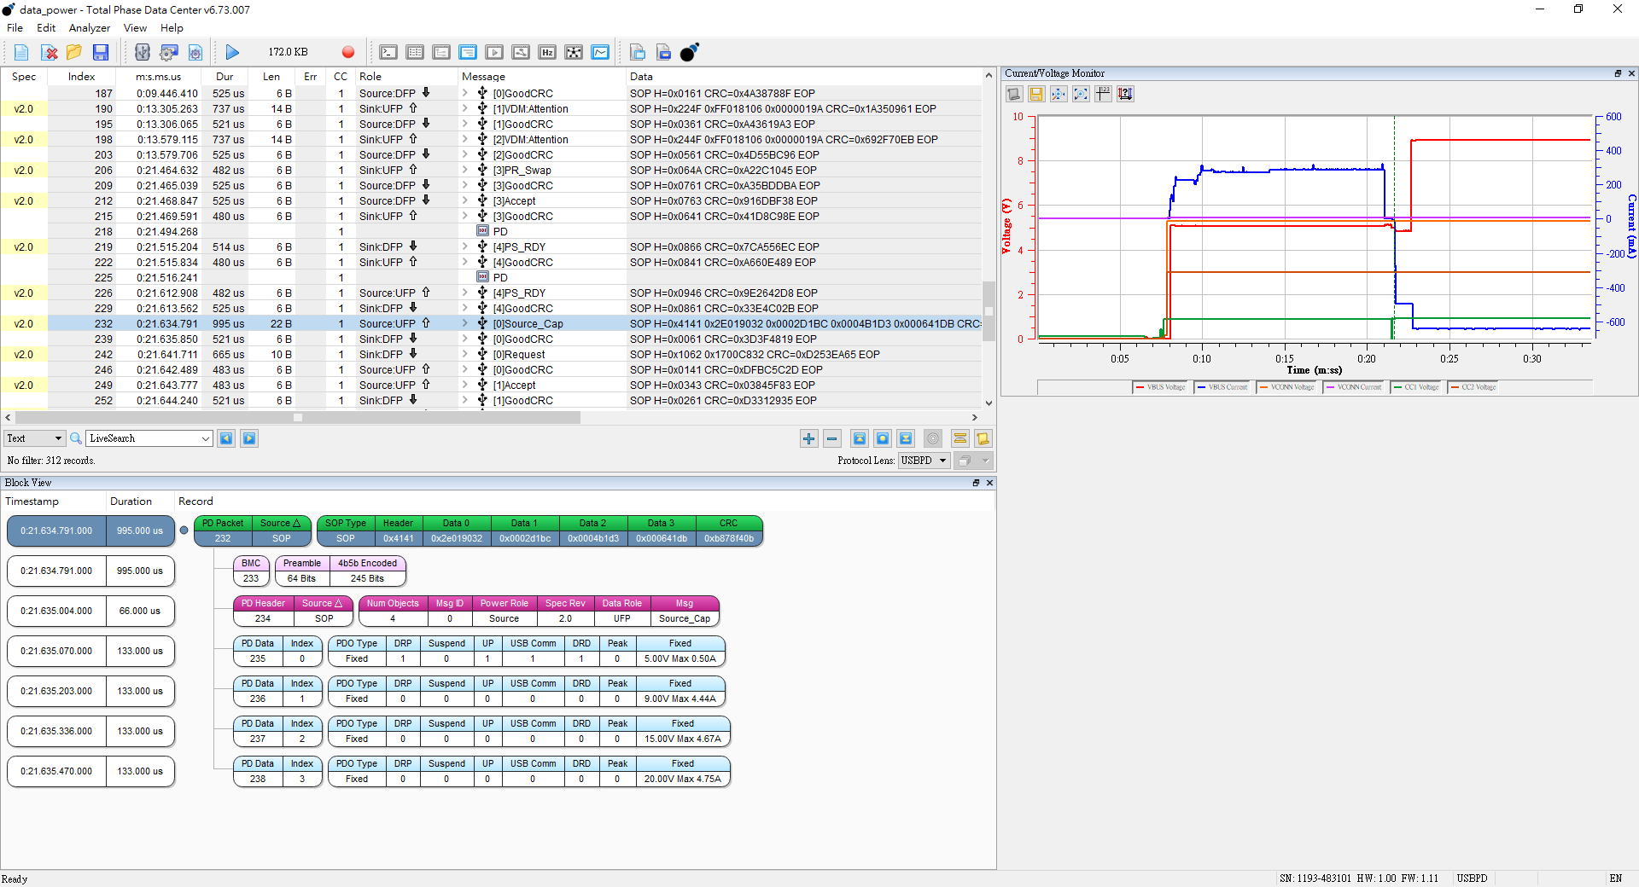Sort by the Message column header
This screenshot has height=887, width=1639.
[x=542, y=77]
